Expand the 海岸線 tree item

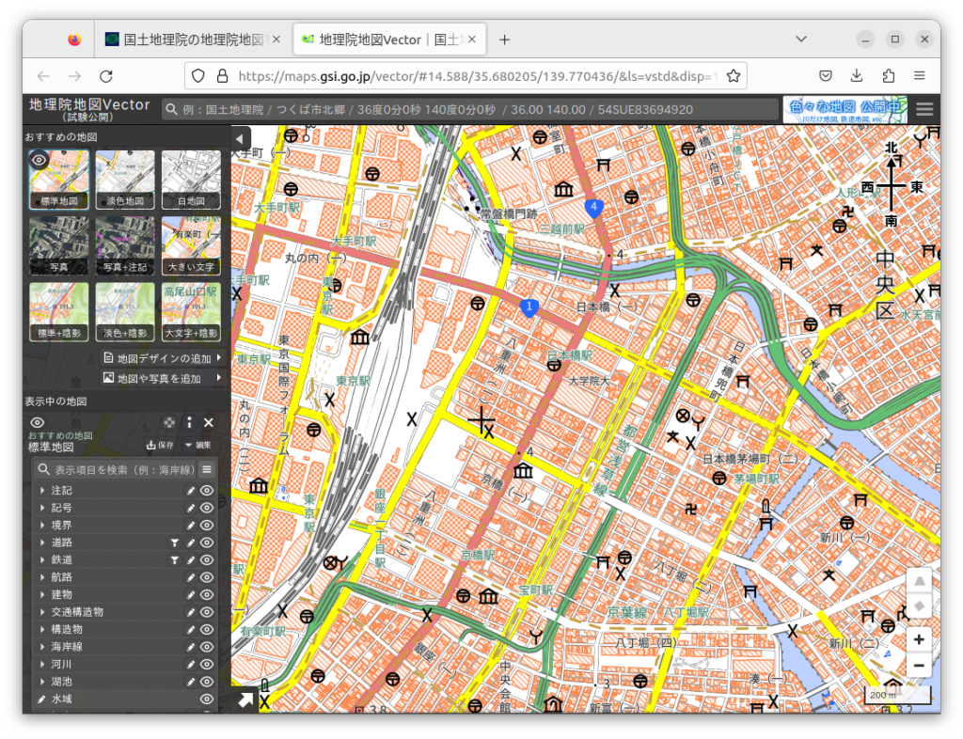[42, 647]
